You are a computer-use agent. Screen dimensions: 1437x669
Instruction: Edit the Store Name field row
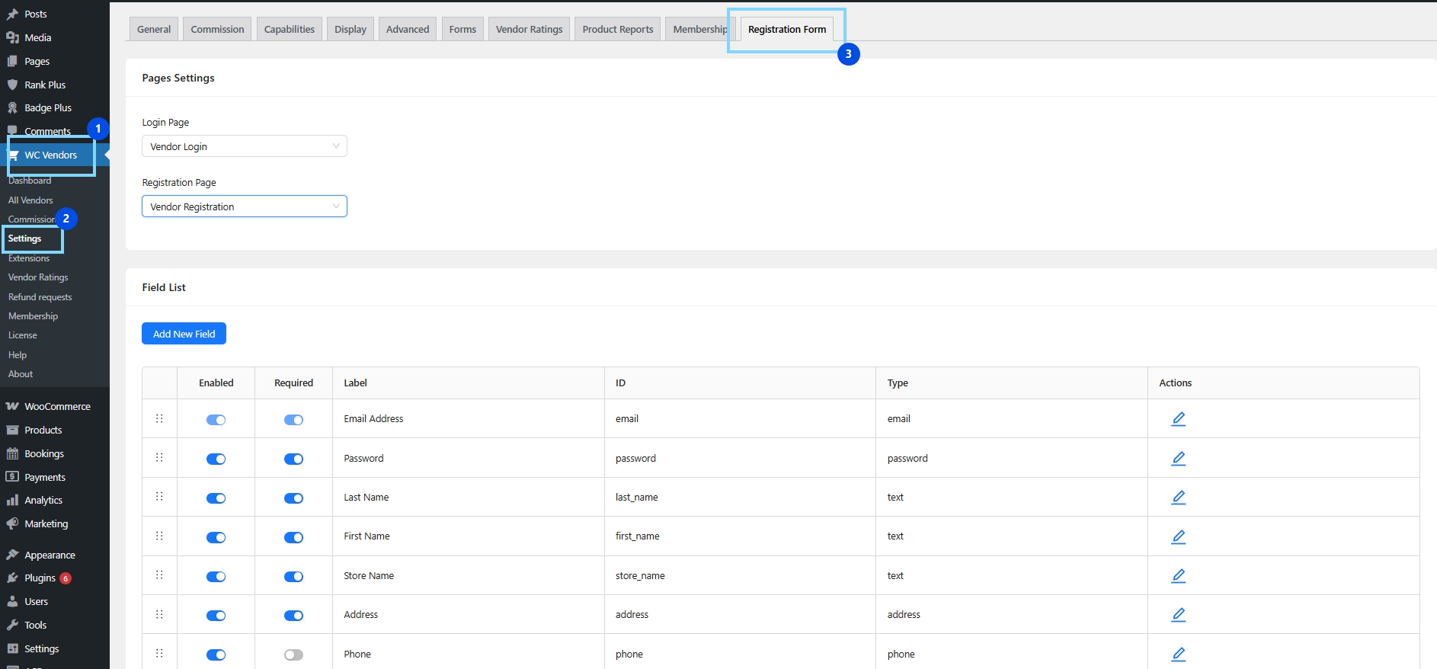1178,576
